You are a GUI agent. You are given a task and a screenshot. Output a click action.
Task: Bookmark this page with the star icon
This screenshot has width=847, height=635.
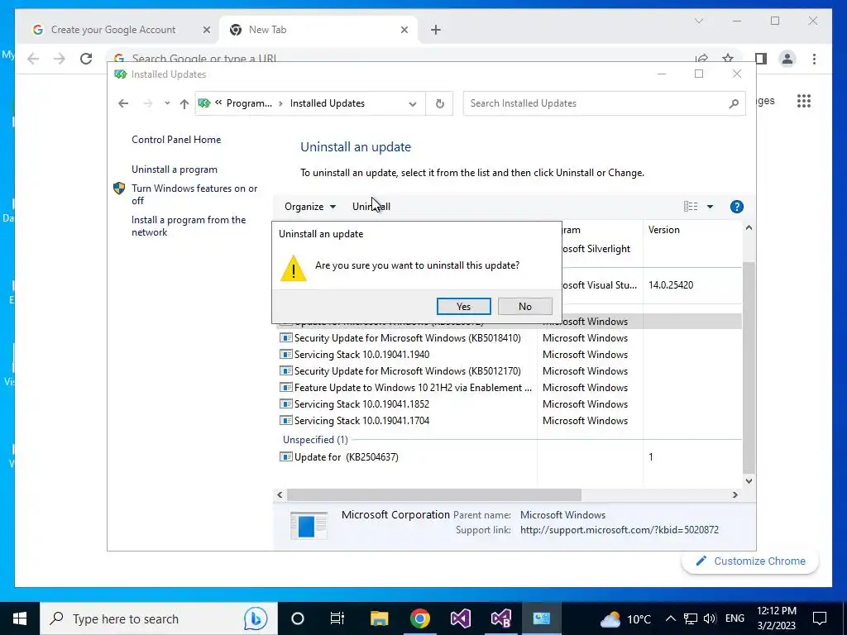(728, 59)
